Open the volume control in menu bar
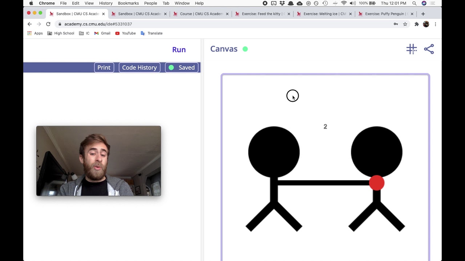This screenshot has width=465, height=261. [353, 3]
